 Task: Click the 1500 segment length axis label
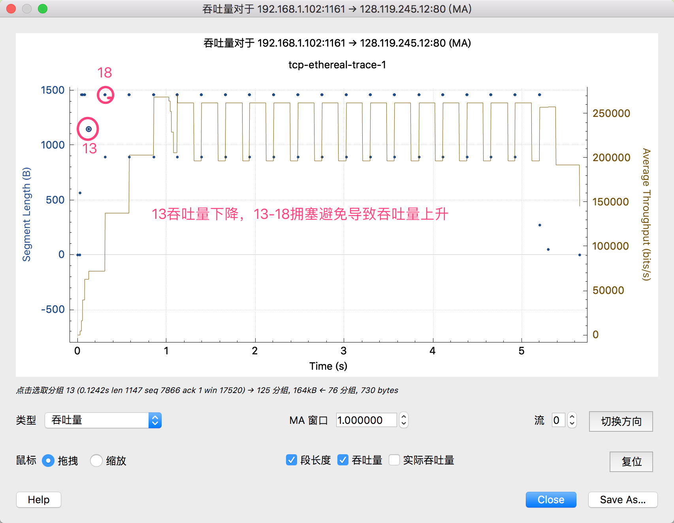53,90
